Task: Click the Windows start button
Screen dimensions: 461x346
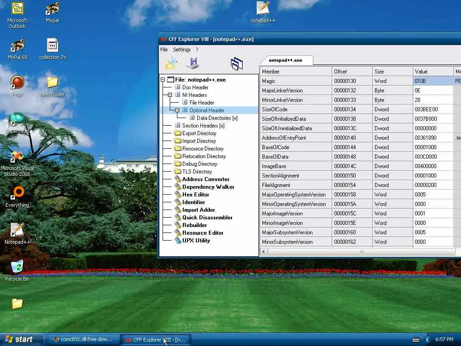Action: click(x=21, y=340)
